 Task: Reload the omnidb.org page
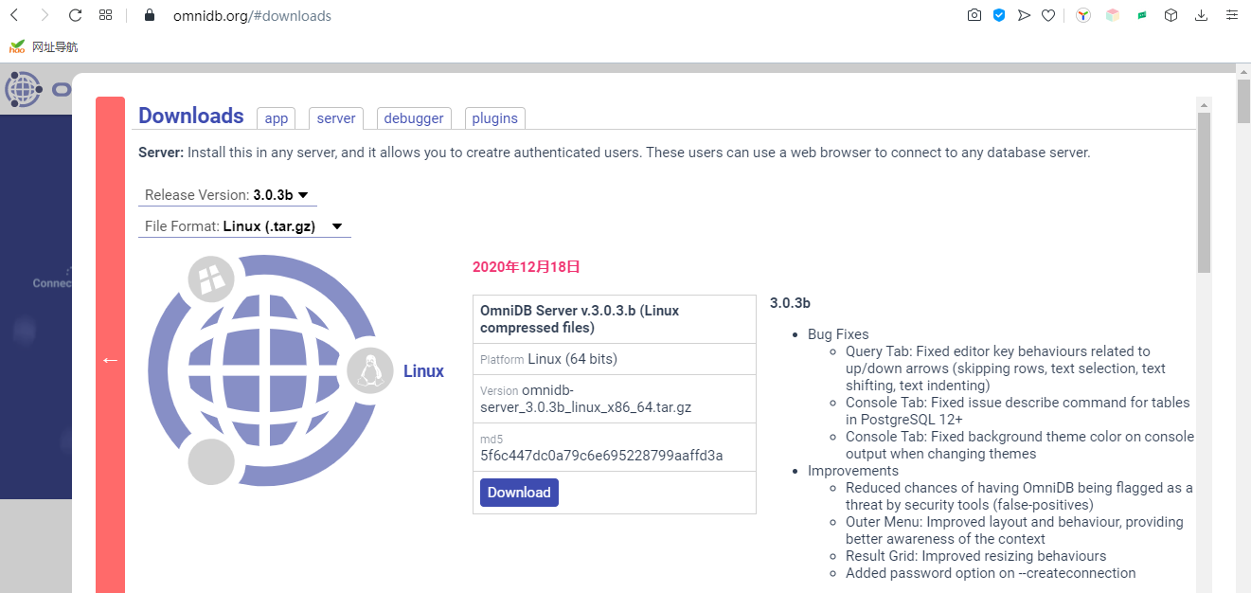pyautogui.click(x=76, y=15)
